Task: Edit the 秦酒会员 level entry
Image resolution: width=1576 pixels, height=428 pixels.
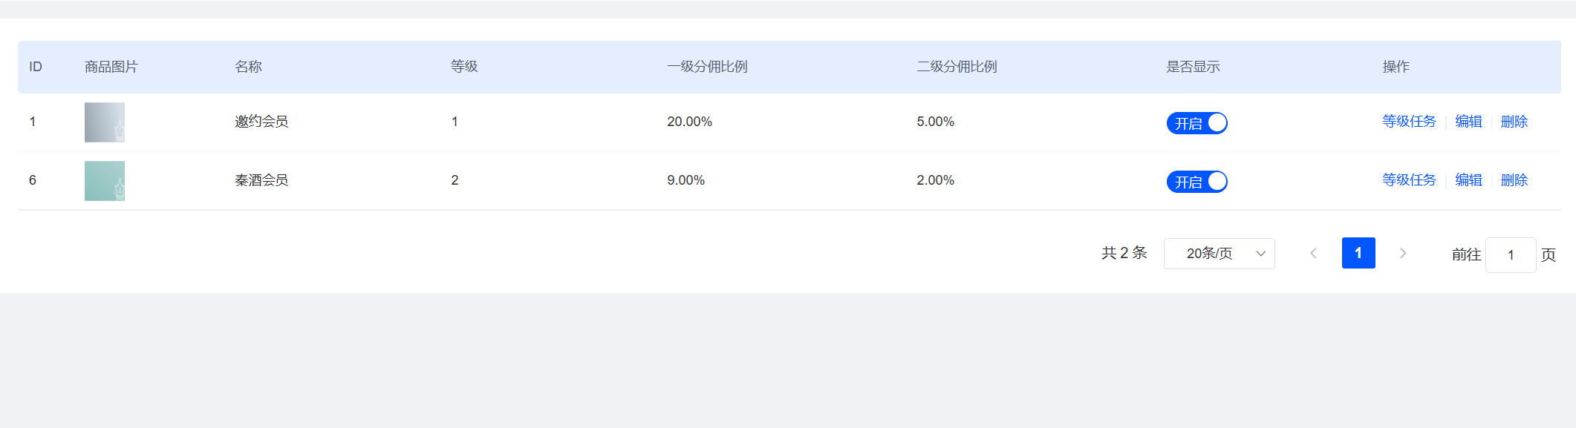Action: (x=1468, y=180)
